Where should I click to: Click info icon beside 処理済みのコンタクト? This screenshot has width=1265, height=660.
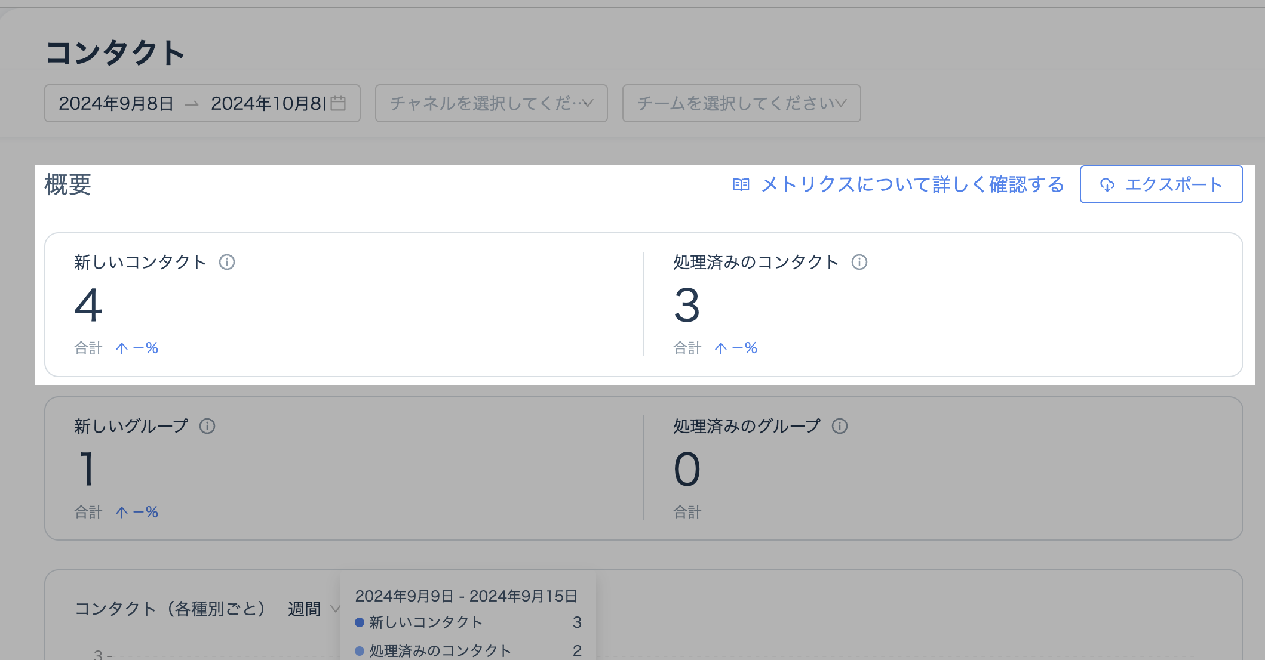(x=859, y=262)
